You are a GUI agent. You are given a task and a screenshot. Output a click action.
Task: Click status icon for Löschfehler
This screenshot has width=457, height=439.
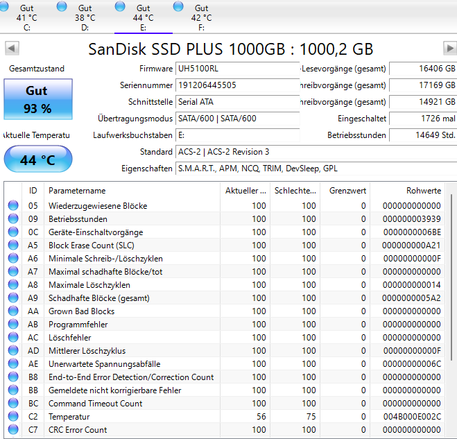coord(13,337)
